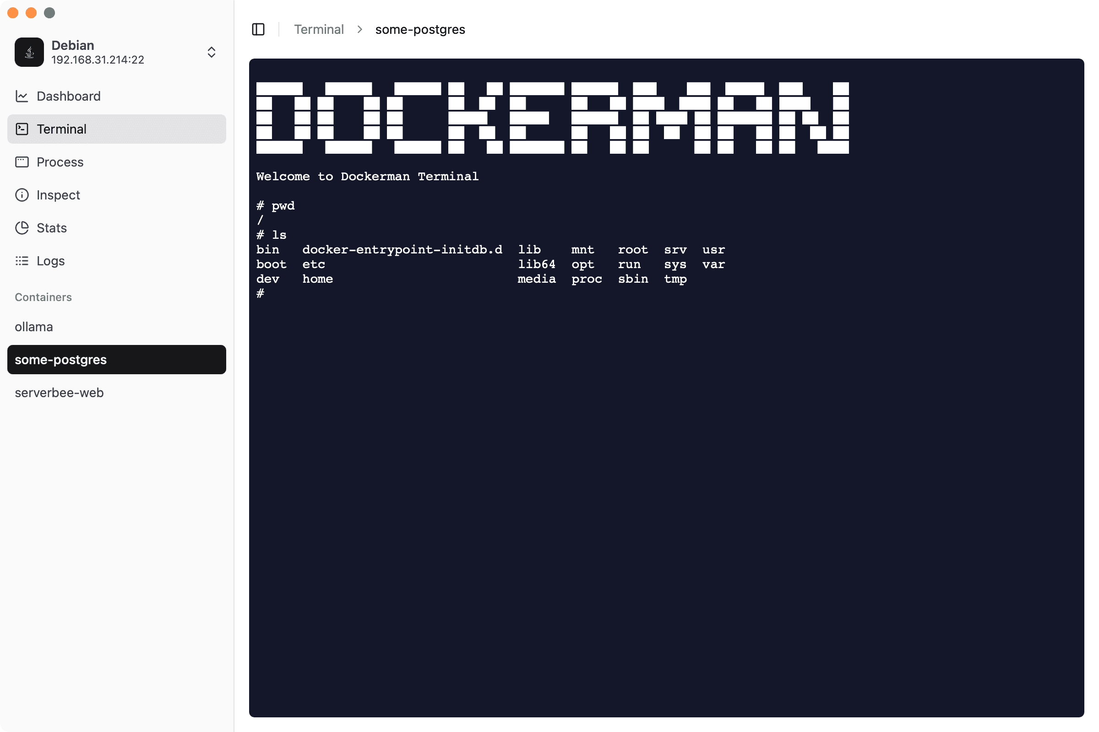The height and width of the screenshot is (732, 1099).
Task: Switch to the Process view
Action: 60,162
